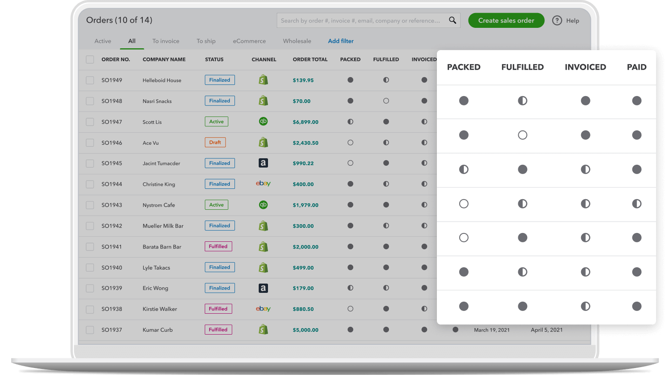Click the Draft status badge for SO1946
This screenshot has height=375, width=670.
pos(215,142)
